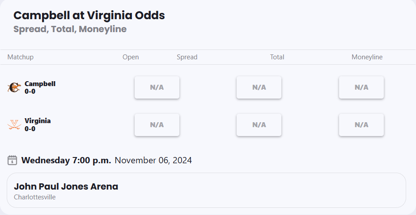Image resolution: width=416 pixels, height=215 pixels.
Task: Select Virginia's total N/A odds box
Action: (259, 125)
